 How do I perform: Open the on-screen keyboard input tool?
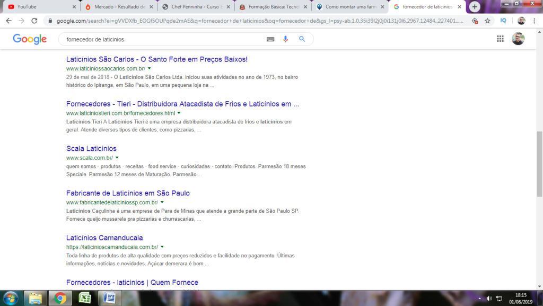pyautogui.click(x=270, y=39)
